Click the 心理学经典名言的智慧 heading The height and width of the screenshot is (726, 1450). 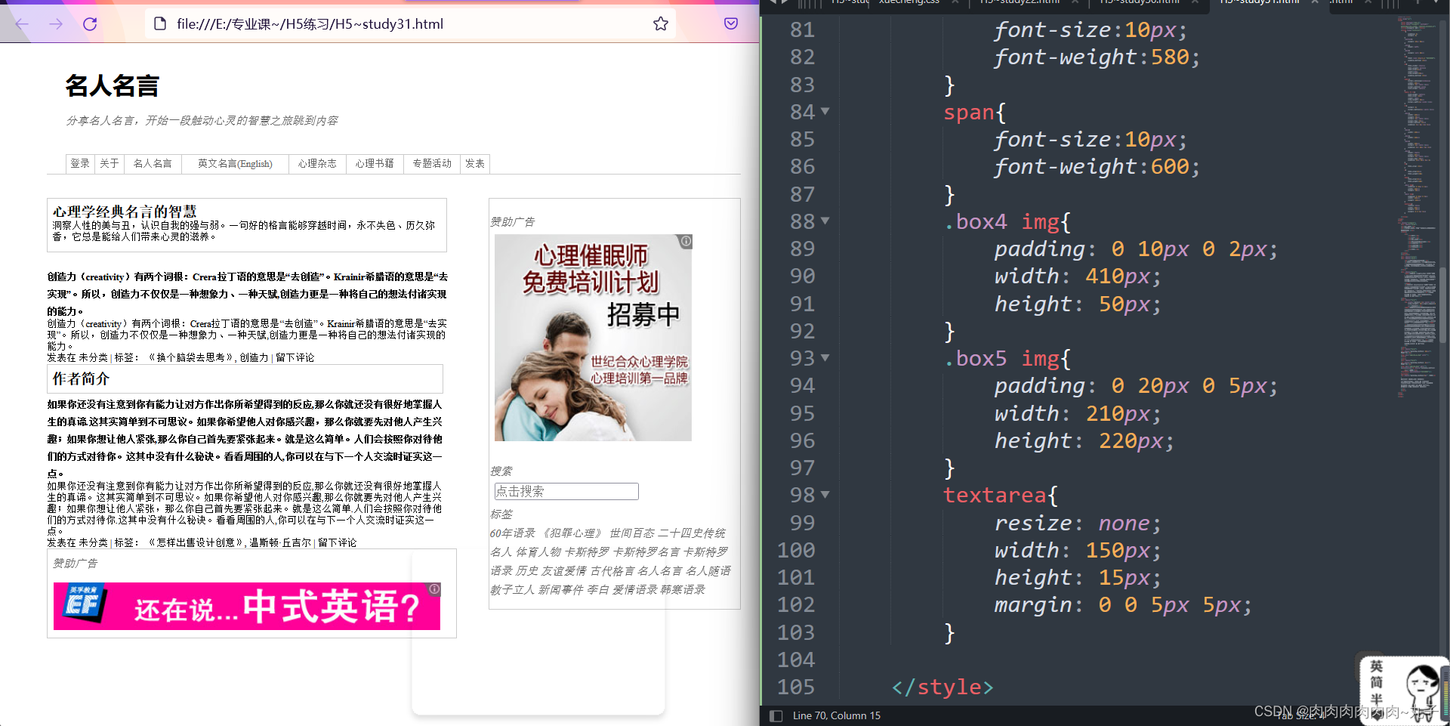(x=125, y=212)
